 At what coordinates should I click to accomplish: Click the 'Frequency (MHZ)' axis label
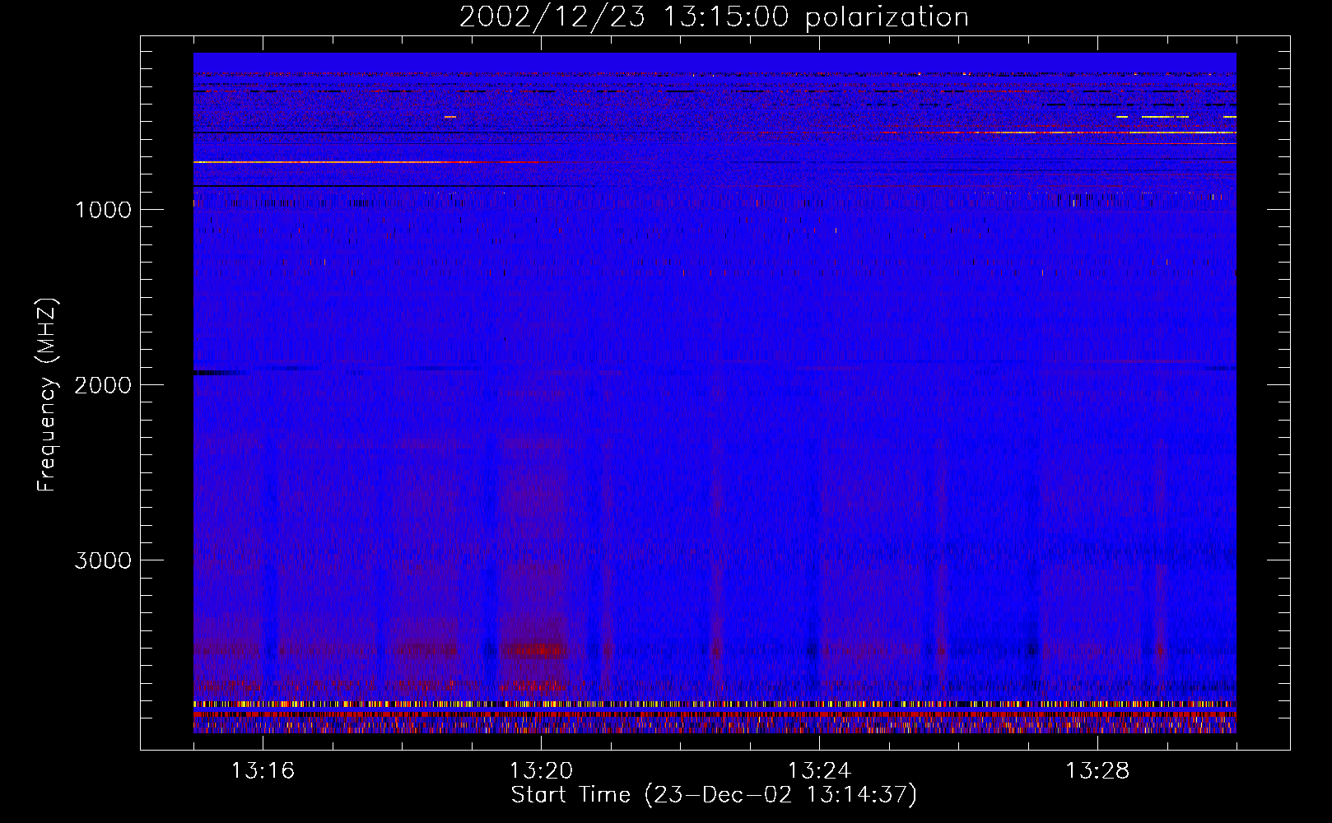47,395
